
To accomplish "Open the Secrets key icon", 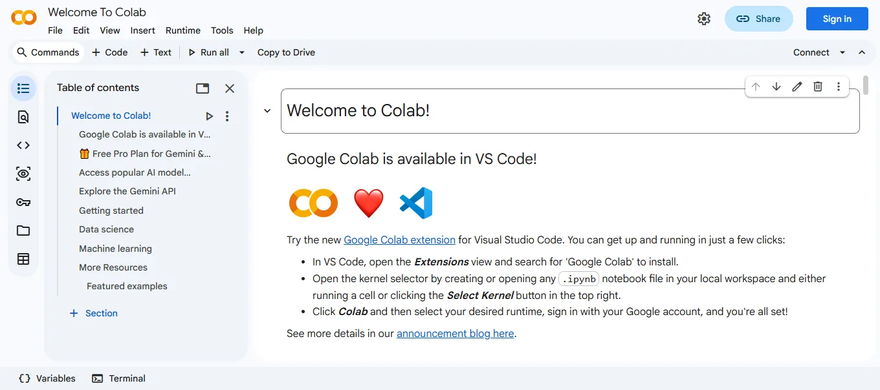I will 23,202.
